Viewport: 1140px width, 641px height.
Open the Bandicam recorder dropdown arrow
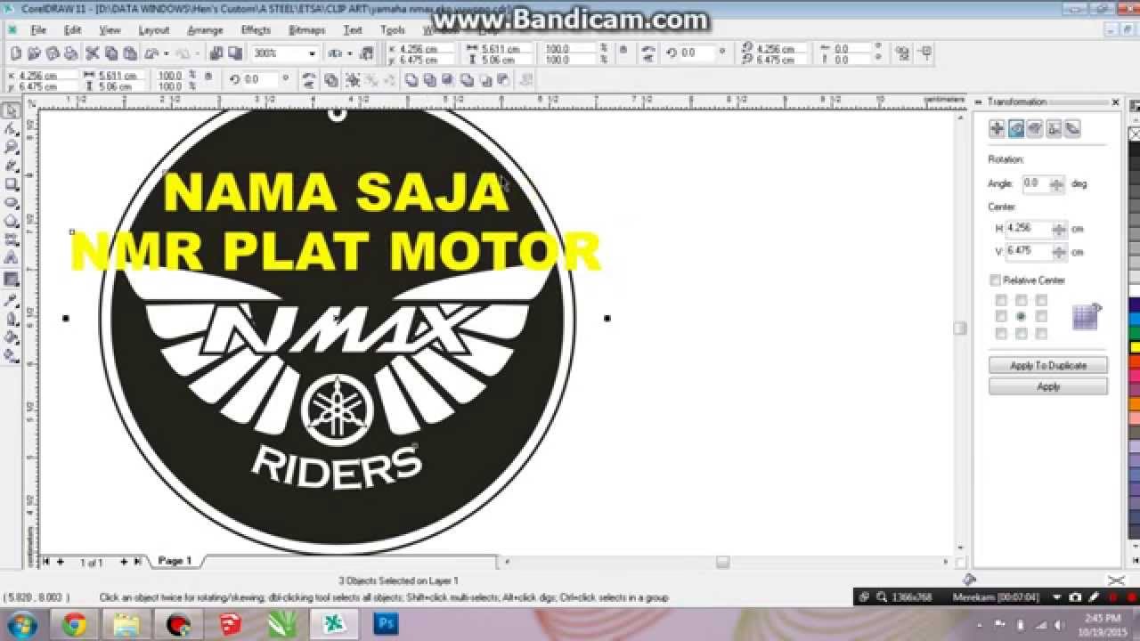(1057, 597)
